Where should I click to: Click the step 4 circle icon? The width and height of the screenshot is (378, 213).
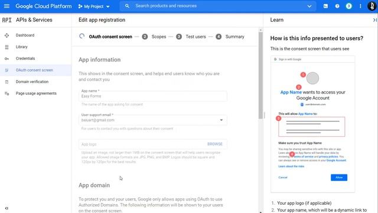[x=219, y=37]
